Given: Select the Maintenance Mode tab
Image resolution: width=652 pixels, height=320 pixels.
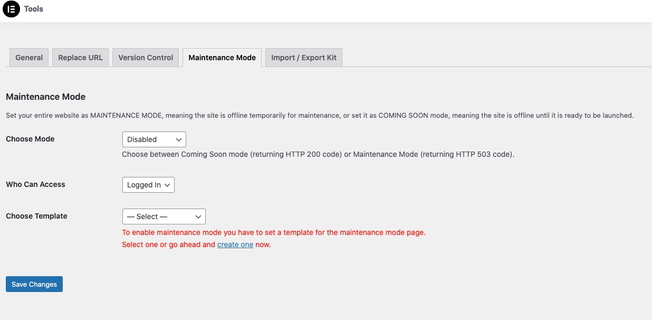Looking at the screenshot, I should 222,58.
